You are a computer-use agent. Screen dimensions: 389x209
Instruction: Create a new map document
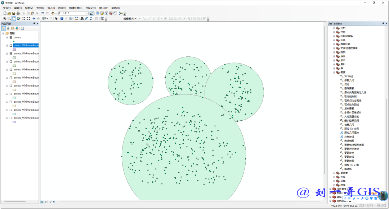[x=5, y=13]
